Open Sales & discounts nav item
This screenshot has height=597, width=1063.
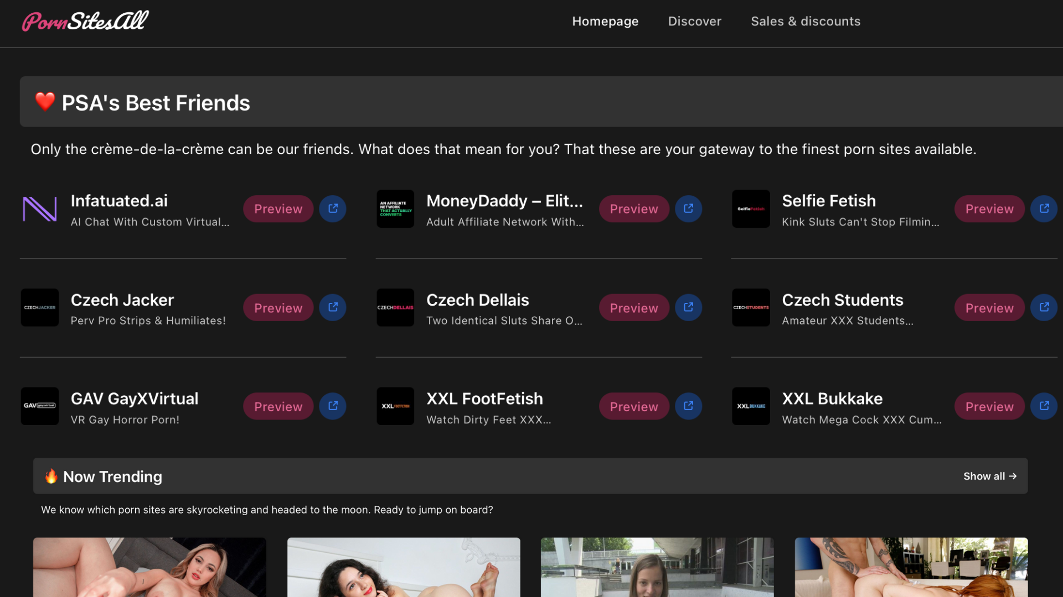(806, 22)
